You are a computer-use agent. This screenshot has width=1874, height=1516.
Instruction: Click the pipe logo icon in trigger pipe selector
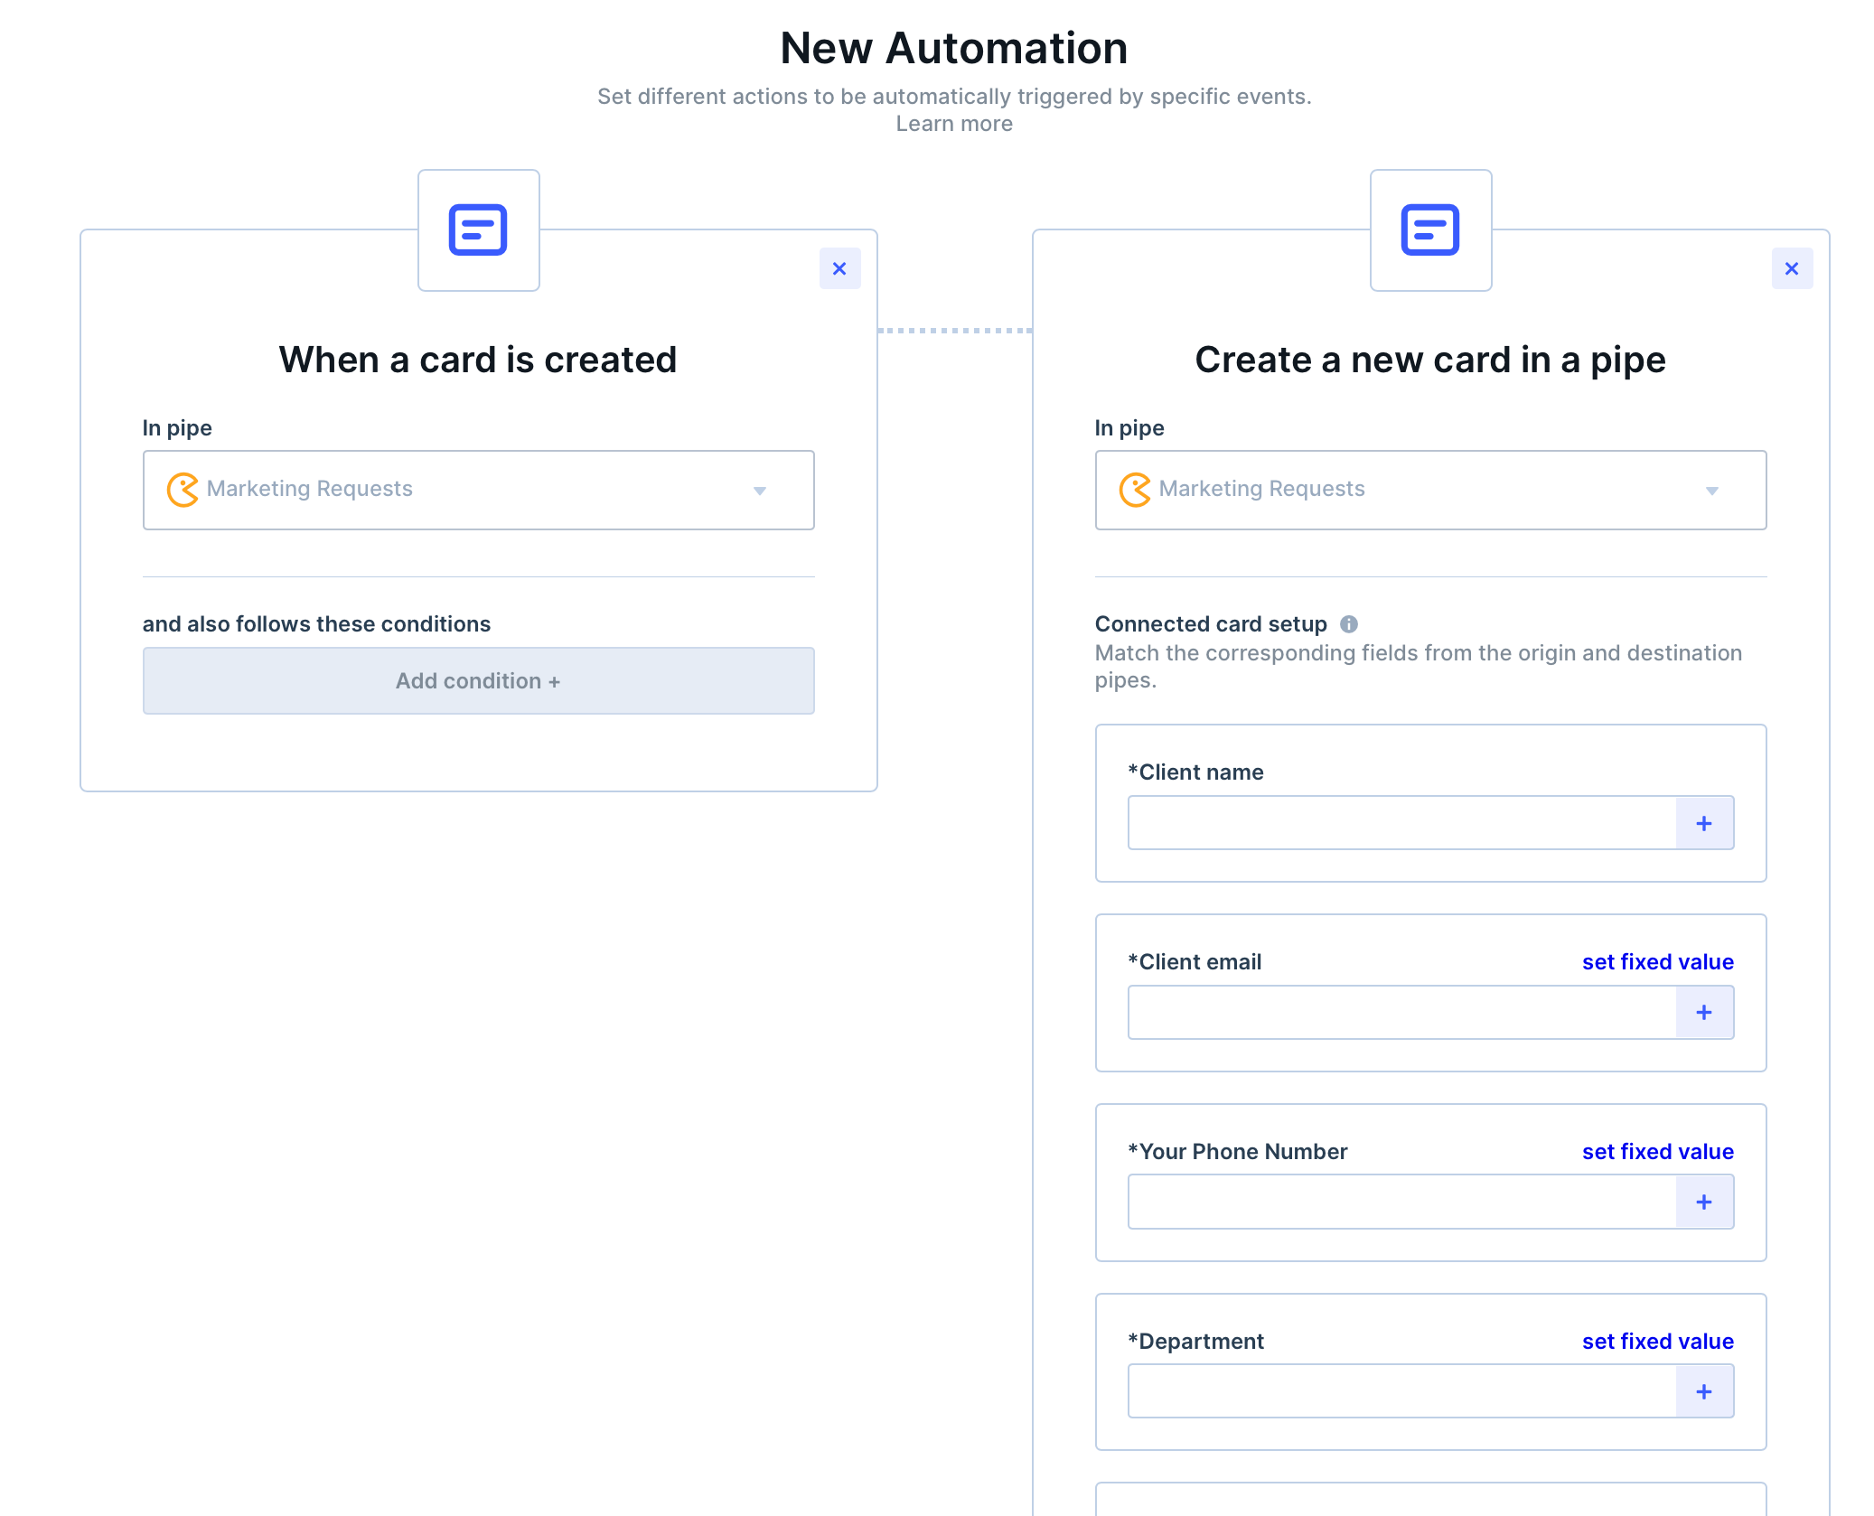(x=183, y=490)
